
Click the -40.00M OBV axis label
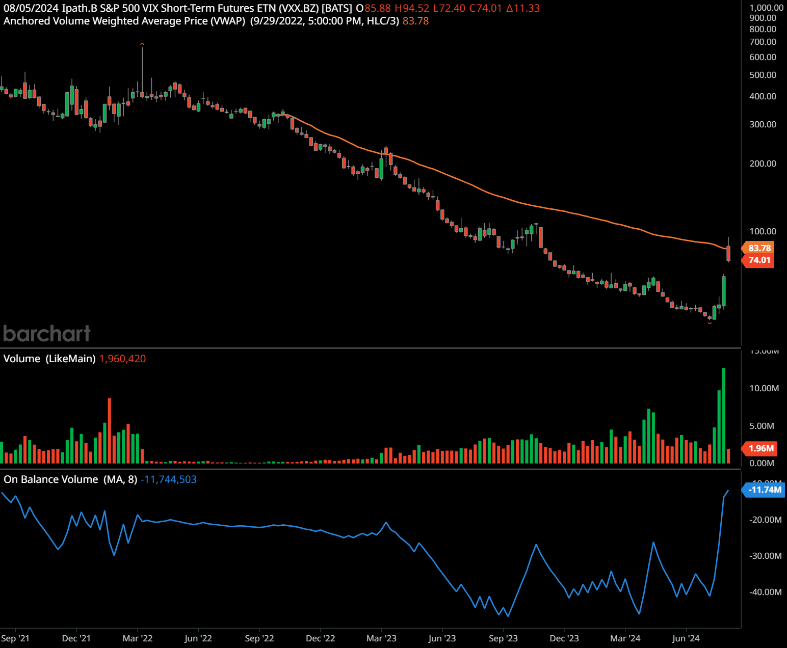765,592
